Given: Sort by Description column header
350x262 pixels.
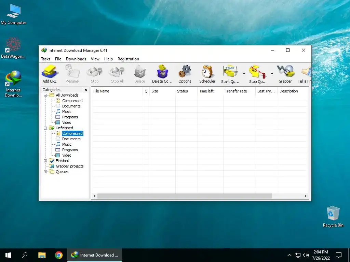Looking at the screenshot, I should point(293,91).
